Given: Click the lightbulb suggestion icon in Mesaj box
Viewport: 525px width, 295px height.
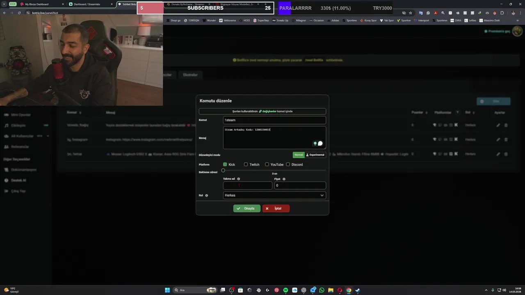Looking at the screenshot, I should tap(315, 143).
